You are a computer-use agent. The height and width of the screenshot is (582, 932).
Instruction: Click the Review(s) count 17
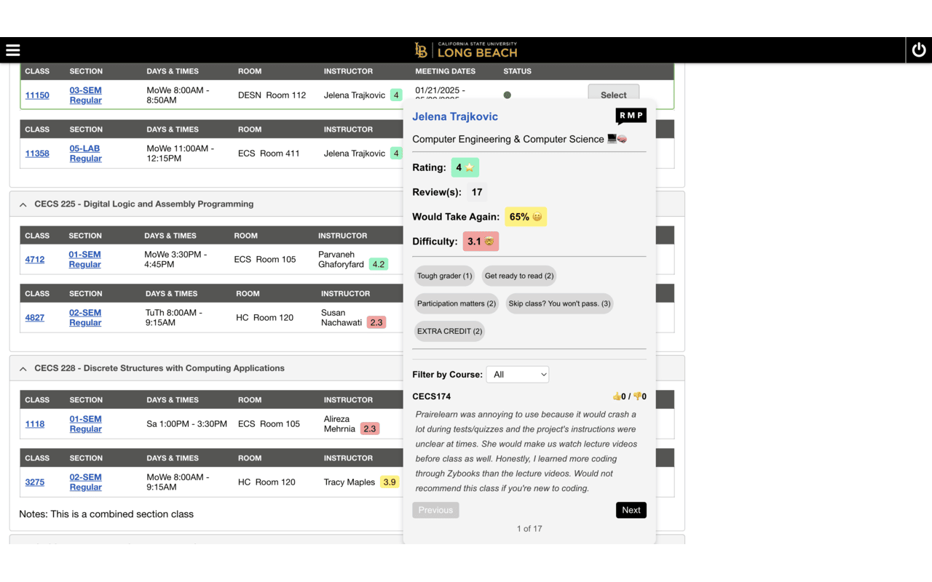click(x=477, y=192)
